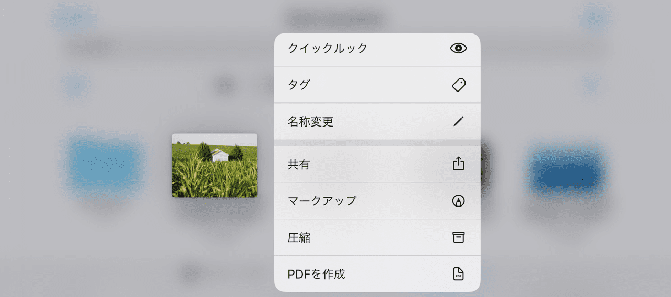The image size is (671, 297).
Task: Click the share arrow icon
Action: (x=459, y=164)
